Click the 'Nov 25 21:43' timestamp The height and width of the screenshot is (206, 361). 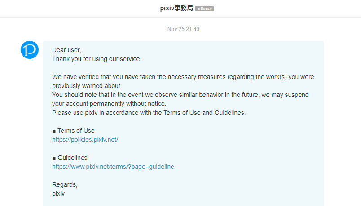183,29
